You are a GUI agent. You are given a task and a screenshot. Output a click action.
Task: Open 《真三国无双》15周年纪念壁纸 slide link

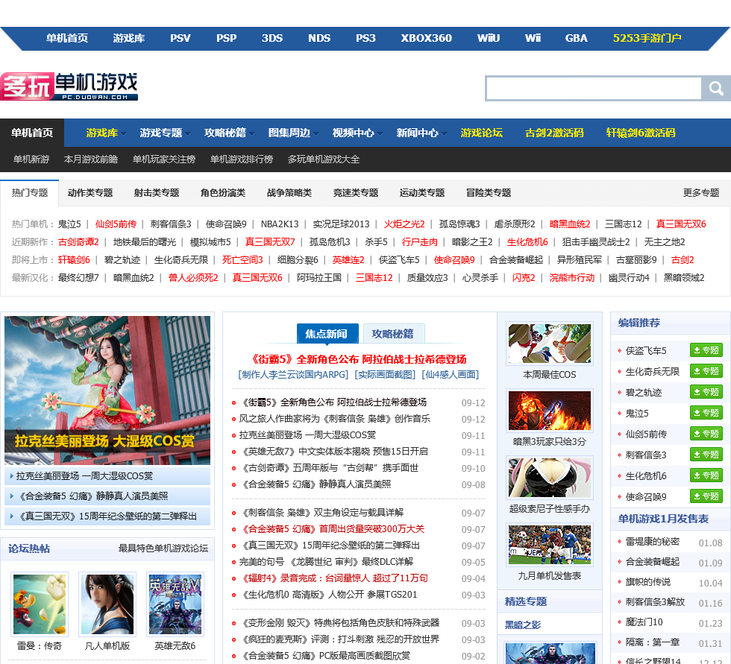pyautogui.click(x=107, y=516)
